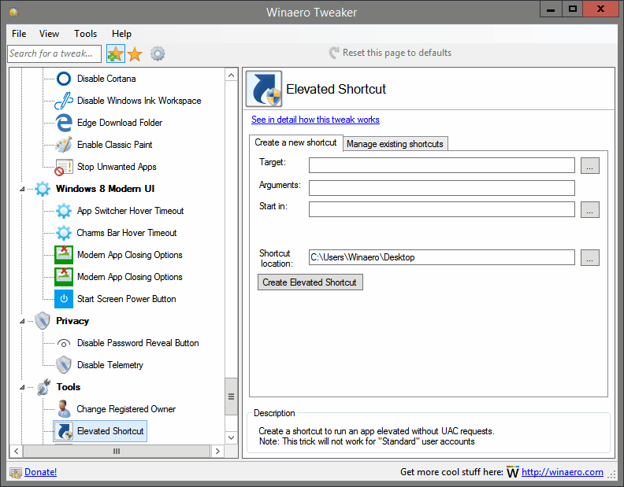The height and width of the screenshot is (487, 624).
Task: Click the Edge Download Folder icon
Action: [64, 123]
